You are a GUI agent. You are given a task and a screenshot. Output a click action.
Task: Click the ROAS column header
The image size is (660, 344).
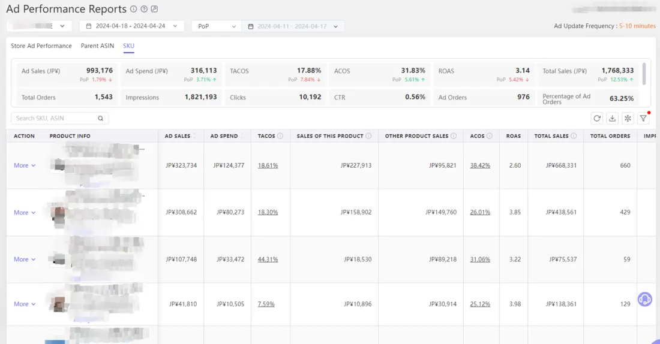pyautogui.click(x=513, y=136)
